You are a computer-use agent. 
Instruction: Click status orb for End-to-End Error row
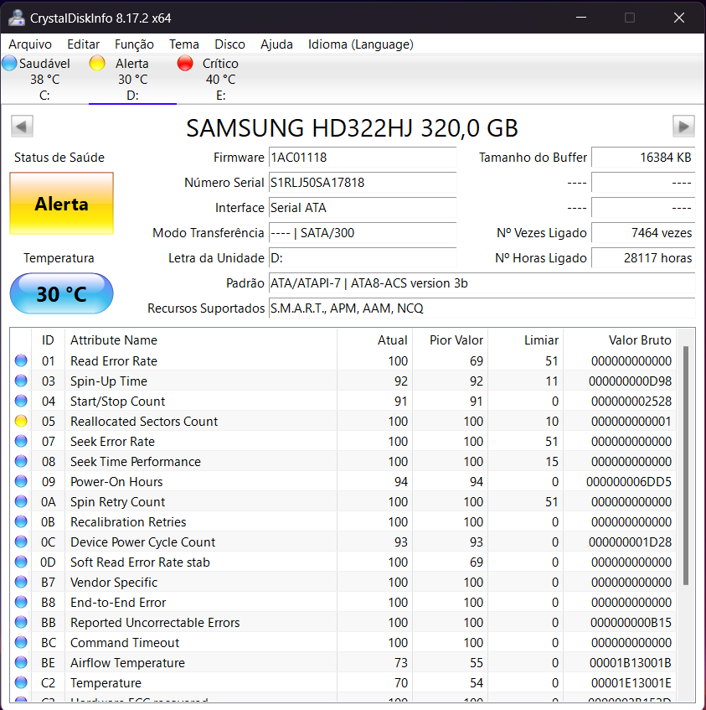pos(21,602)
